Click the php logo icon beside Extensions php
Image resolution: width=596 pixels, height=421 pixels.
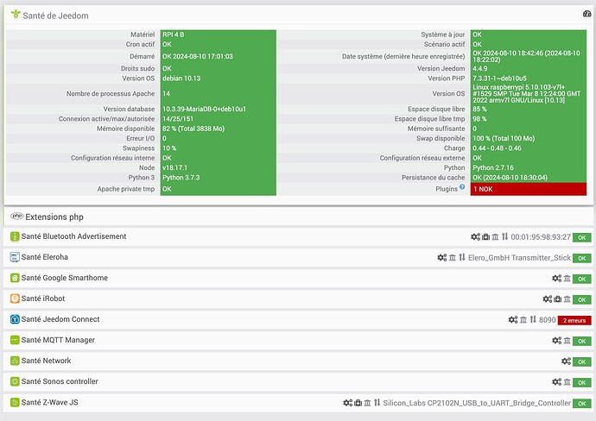click(16, 216)
